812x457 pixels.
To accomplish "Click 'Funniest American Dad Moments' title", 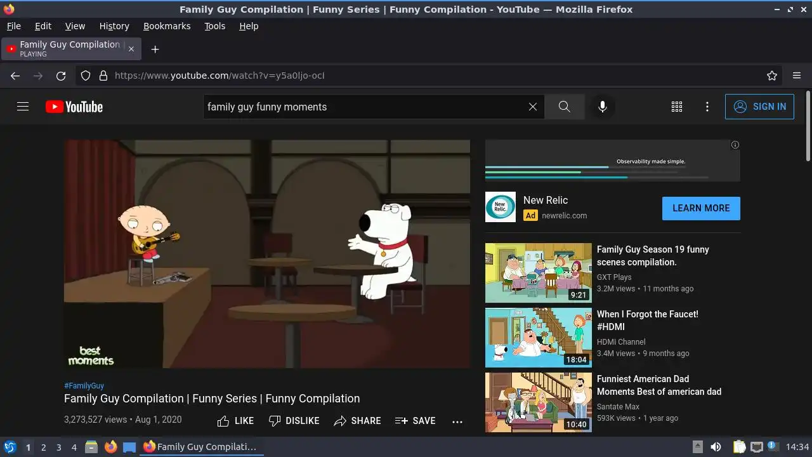I will coord(659,385).
